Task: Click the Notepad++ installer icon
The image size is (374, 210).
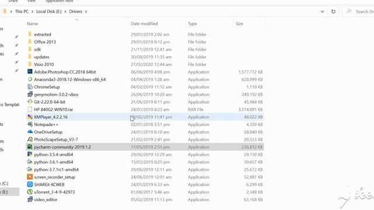Action: point(30,124)
